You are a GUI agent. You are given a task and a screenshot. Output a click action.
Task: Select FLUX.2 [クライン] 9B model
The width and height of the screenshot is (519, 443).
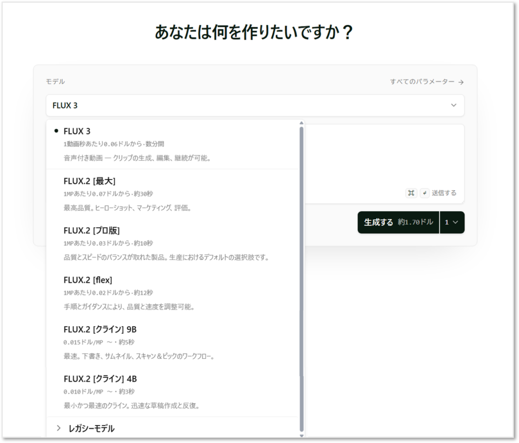tap(172, 343)
